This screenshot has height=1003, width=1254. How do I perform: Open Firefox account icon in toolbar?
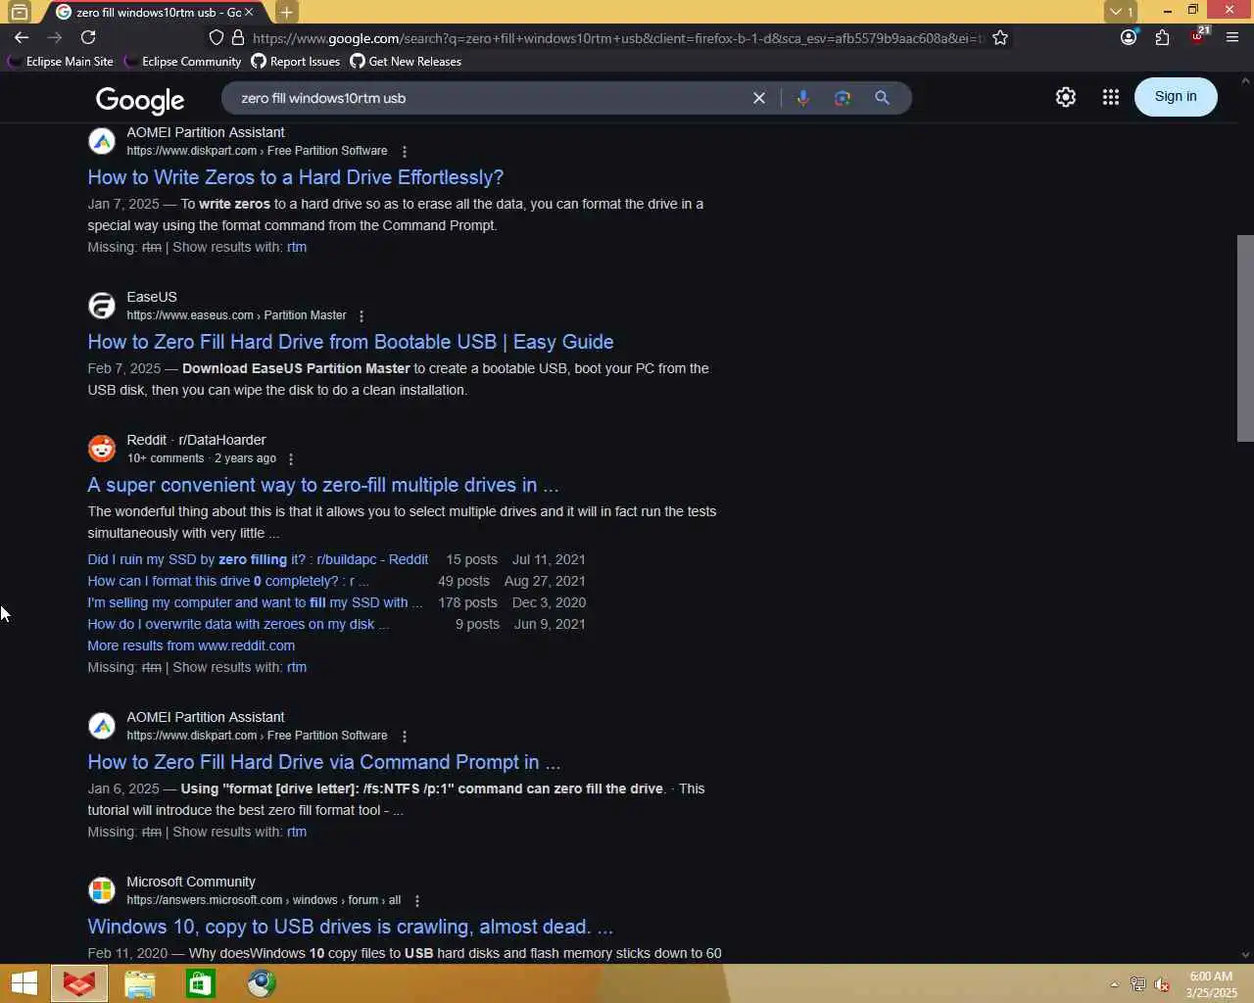(x=1129, y=37)
